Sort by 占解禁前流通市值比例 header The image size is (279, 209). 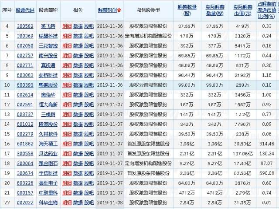pyautogui.click(x=267, y=10)
